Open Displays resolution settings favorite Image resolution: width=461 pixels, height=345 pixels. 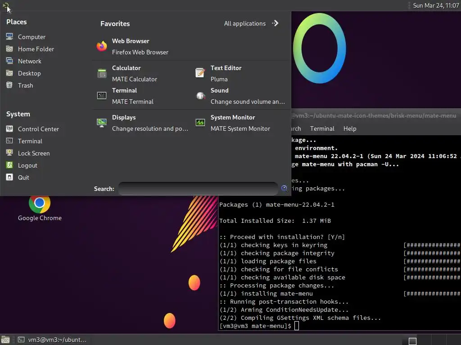coord(142,123)
